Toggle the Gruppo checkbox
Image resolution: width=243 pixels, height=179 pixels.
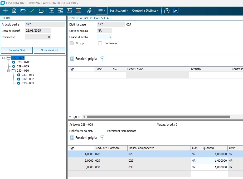coord(71,43)
